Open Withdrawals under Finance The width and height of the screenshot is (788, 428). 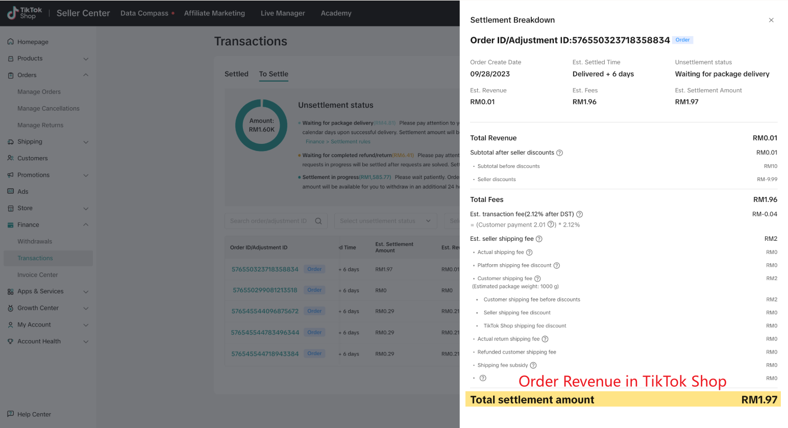click(x=35, y=241)
